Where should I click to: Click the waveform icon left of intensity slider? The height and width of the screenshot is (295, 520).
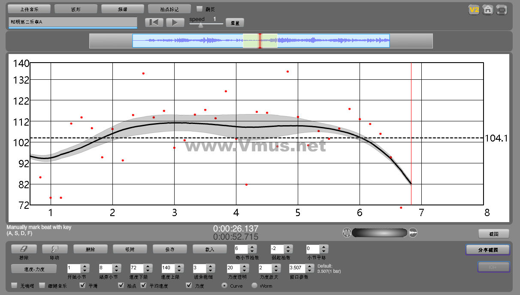tap(347, 233)
